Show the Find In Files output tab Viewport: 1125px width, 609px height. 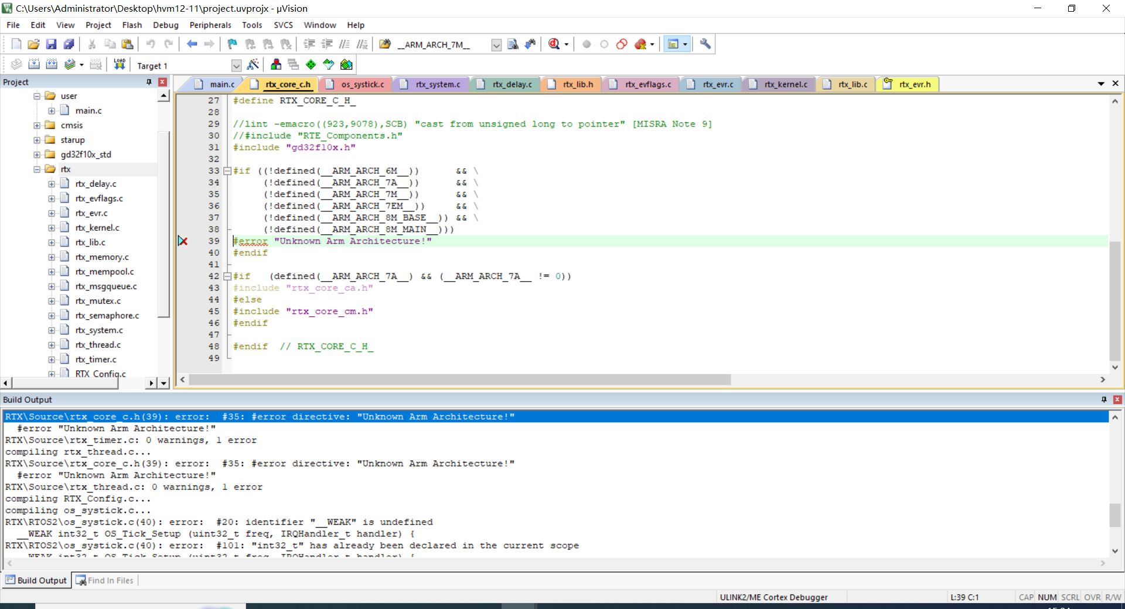(x=105, y=580)
